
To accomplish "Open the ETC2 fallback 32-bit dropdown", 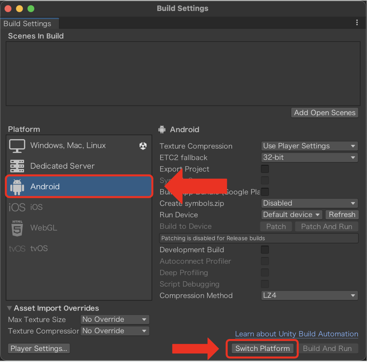I will (x=309, y=157).
